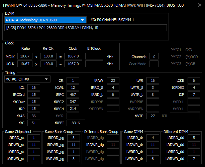Click the tRRD_S value field
The image size is (205, 167).
click(x=113, y=88)
